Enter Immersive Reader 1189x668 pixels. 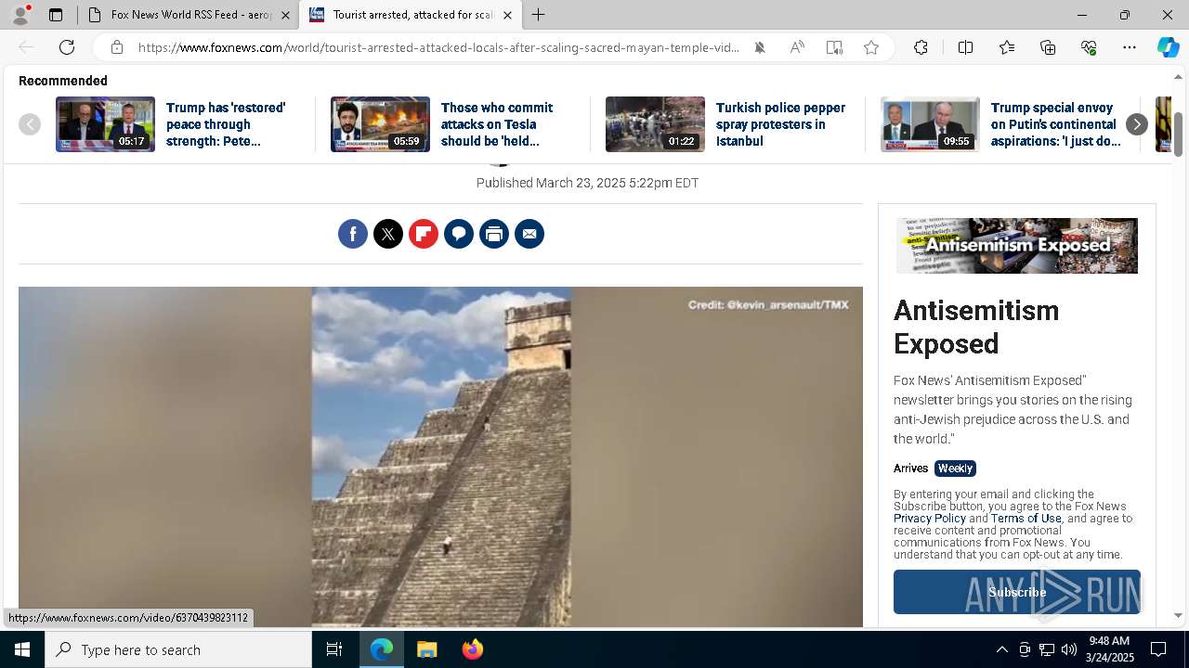click(834, 47)
